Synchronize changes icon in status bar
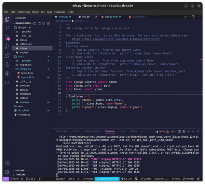Image resolution: width=205 pixels, height=184 pixels. coord(22,179)
